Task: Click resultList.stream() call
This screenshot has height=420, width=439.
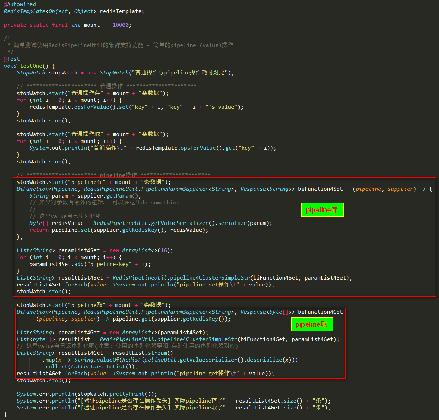Action: (143, 353)
